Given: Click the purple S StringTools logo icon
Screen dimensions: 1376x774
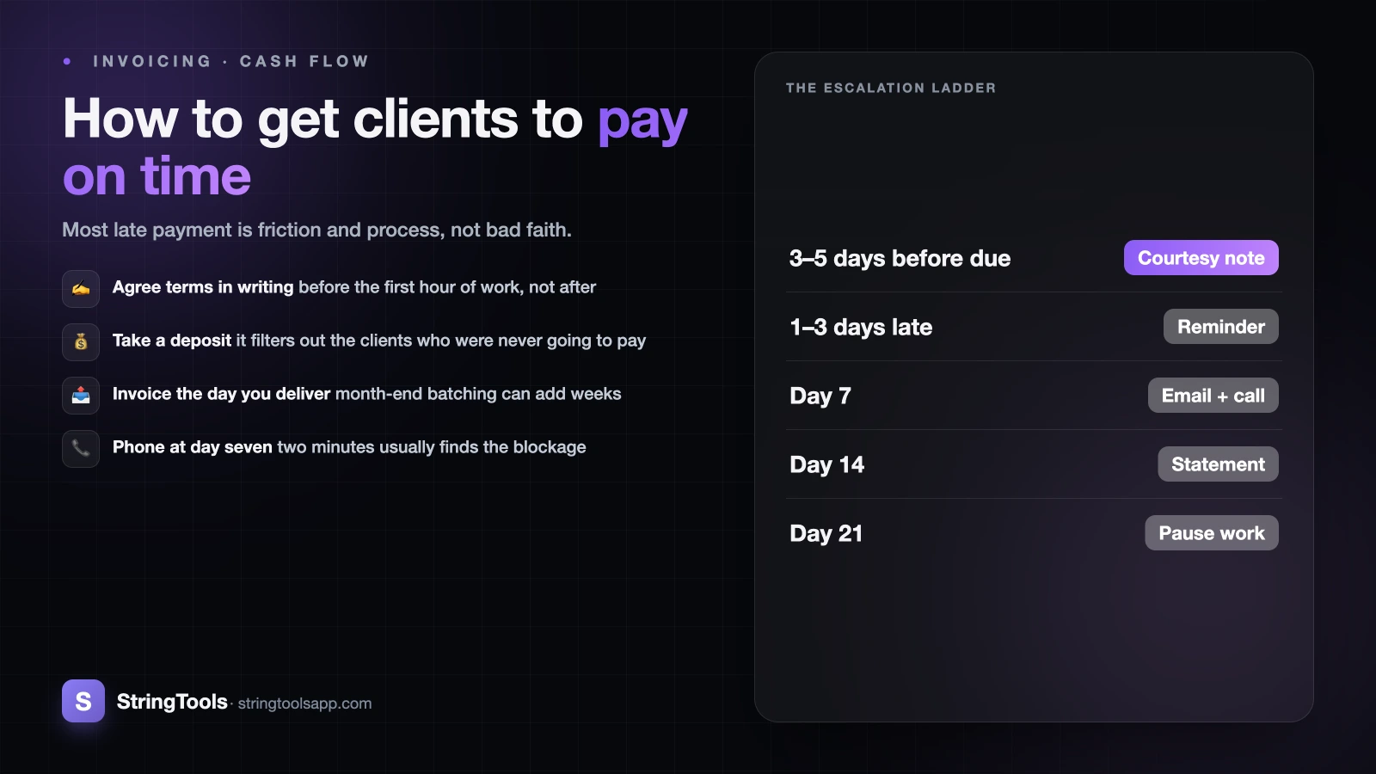Looking at the screenshot, I should (83, 701).
